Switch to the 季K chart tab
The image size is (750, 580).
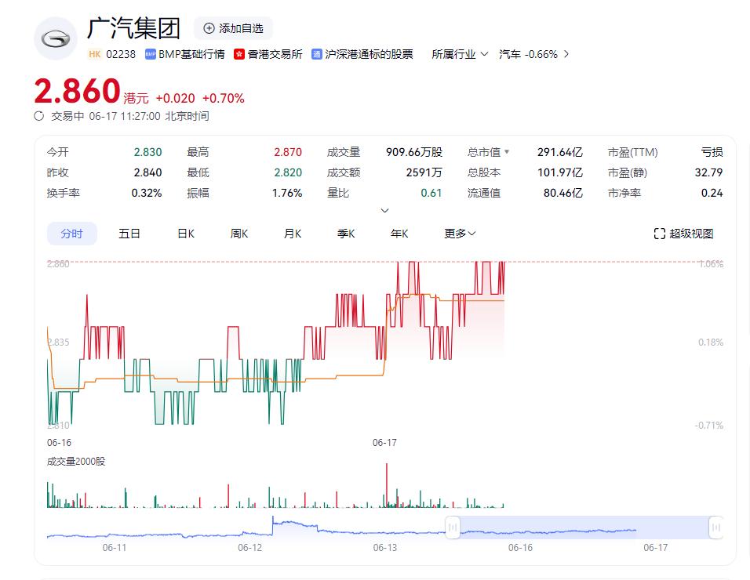pos(346,234)
